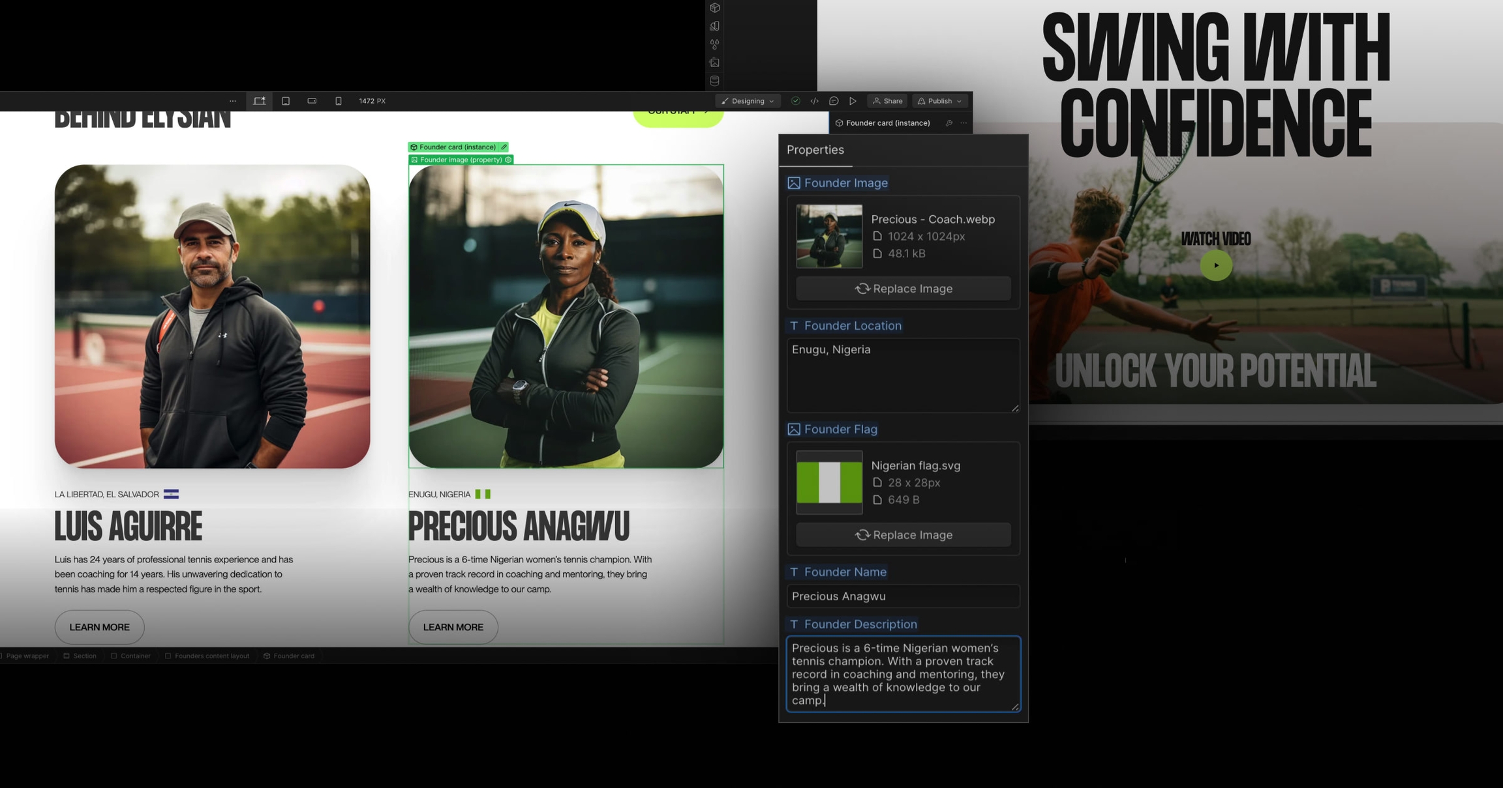Open the comments bubble icon
This screenshot has height=788, width=1503.
(x=834, y=101)
